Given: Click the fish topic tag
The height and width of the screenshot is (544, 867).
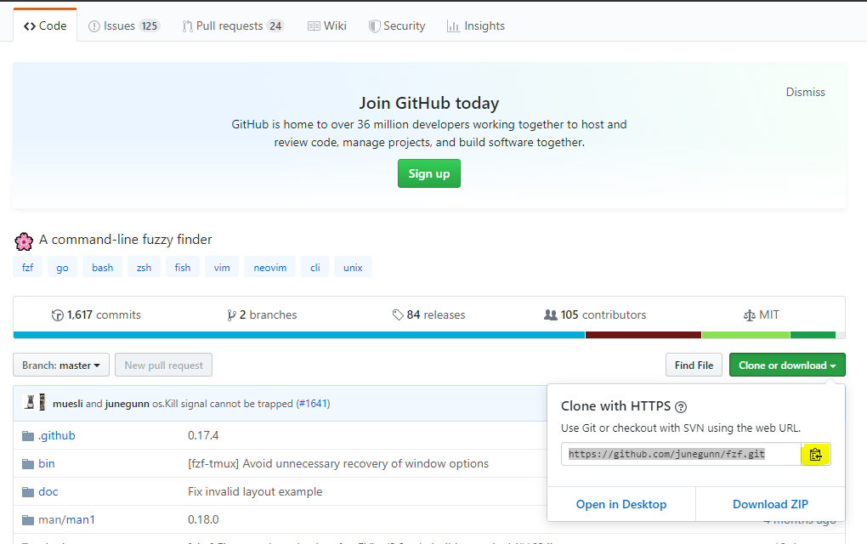Looking at the screenshot, I should (x=183, y=267).
